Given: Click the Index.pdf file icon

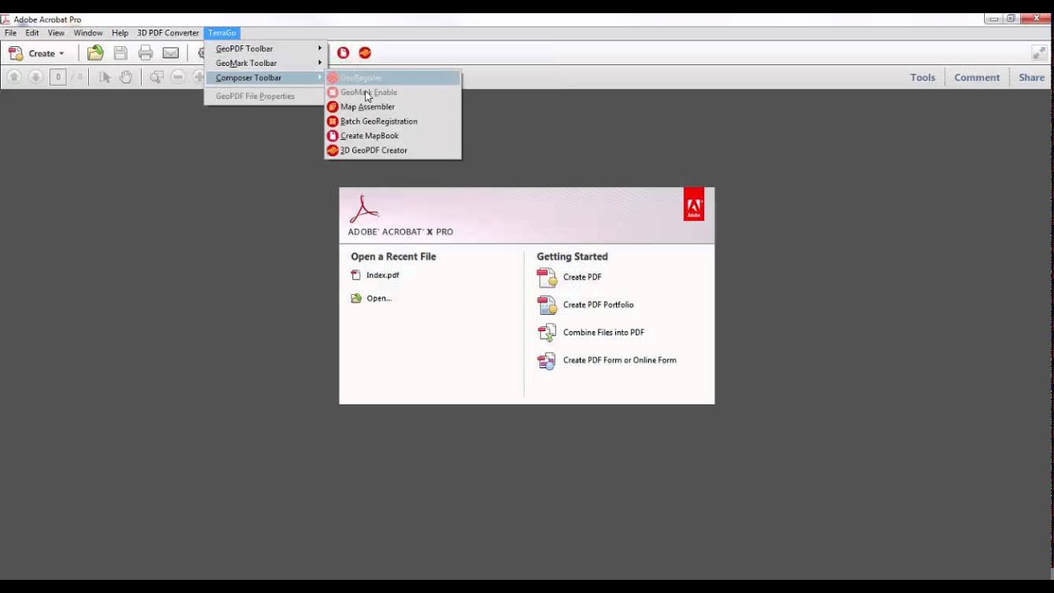Looking at the screenshot, I should 356,275.
